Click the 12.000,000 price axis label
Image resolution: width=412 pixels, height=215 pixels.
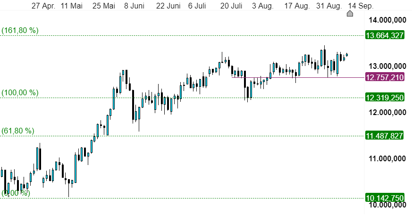click(387, 112)
